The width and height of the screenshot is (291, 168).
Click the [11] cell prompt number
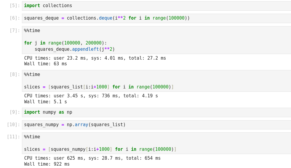coord(13,137)
